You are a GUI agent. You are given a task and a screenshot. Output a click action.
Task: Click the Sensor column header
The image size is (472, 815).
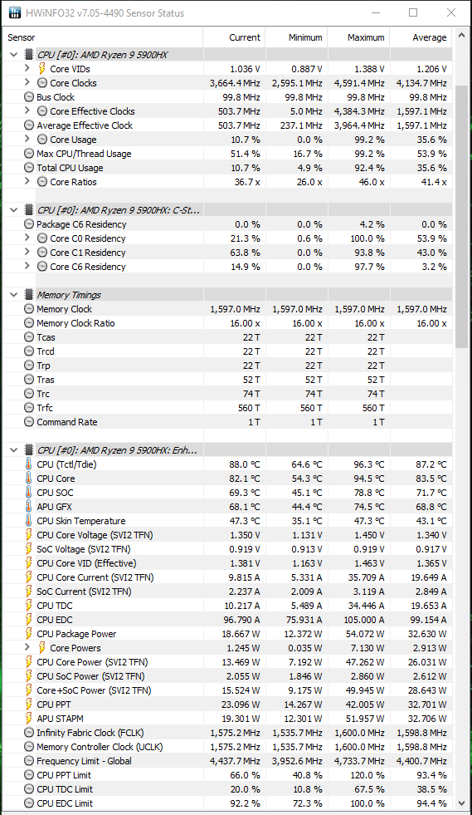pos(104,37)
